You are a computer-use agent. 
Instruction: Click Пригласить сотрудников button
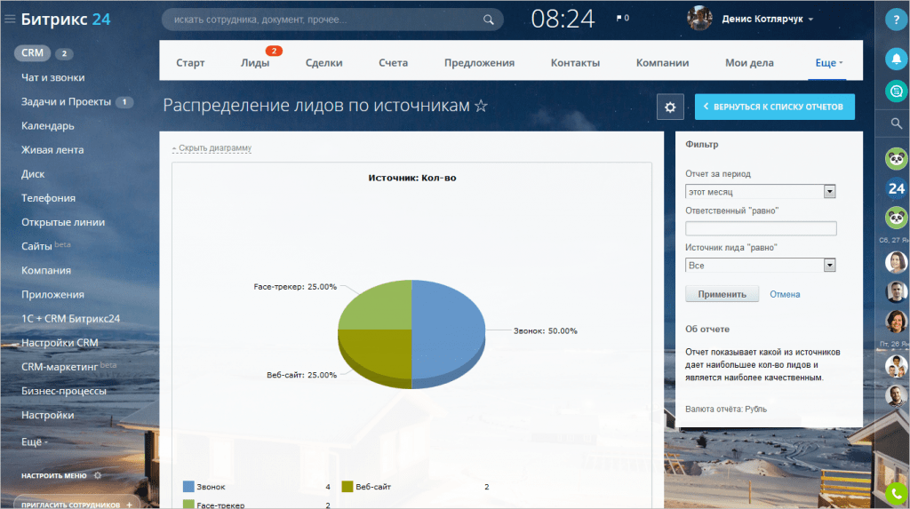click(76, 503)
